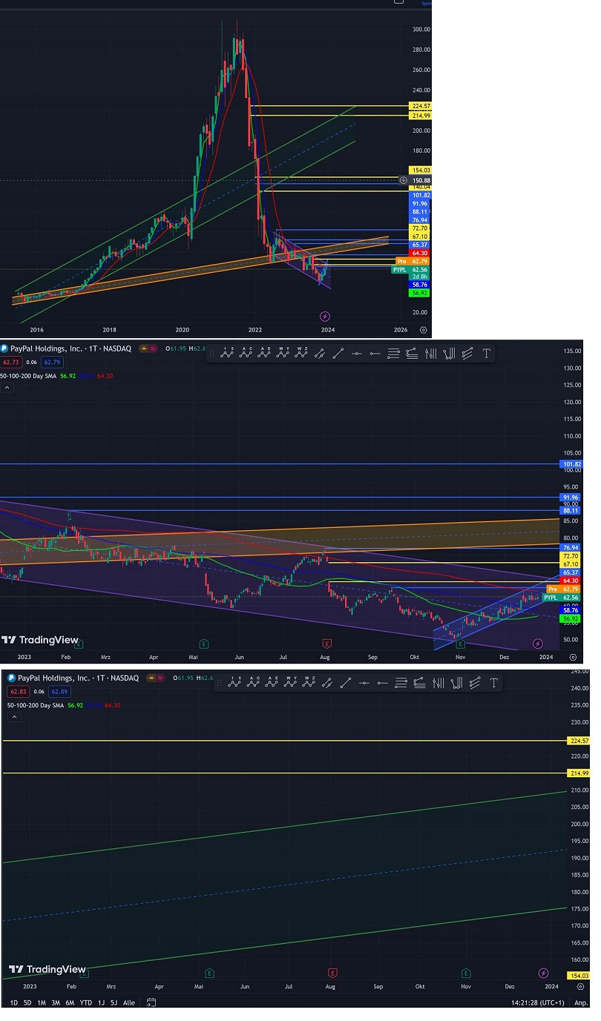Set time range to 3M
Viewport: 601px width, 1021px height.
pos(56,1002)
